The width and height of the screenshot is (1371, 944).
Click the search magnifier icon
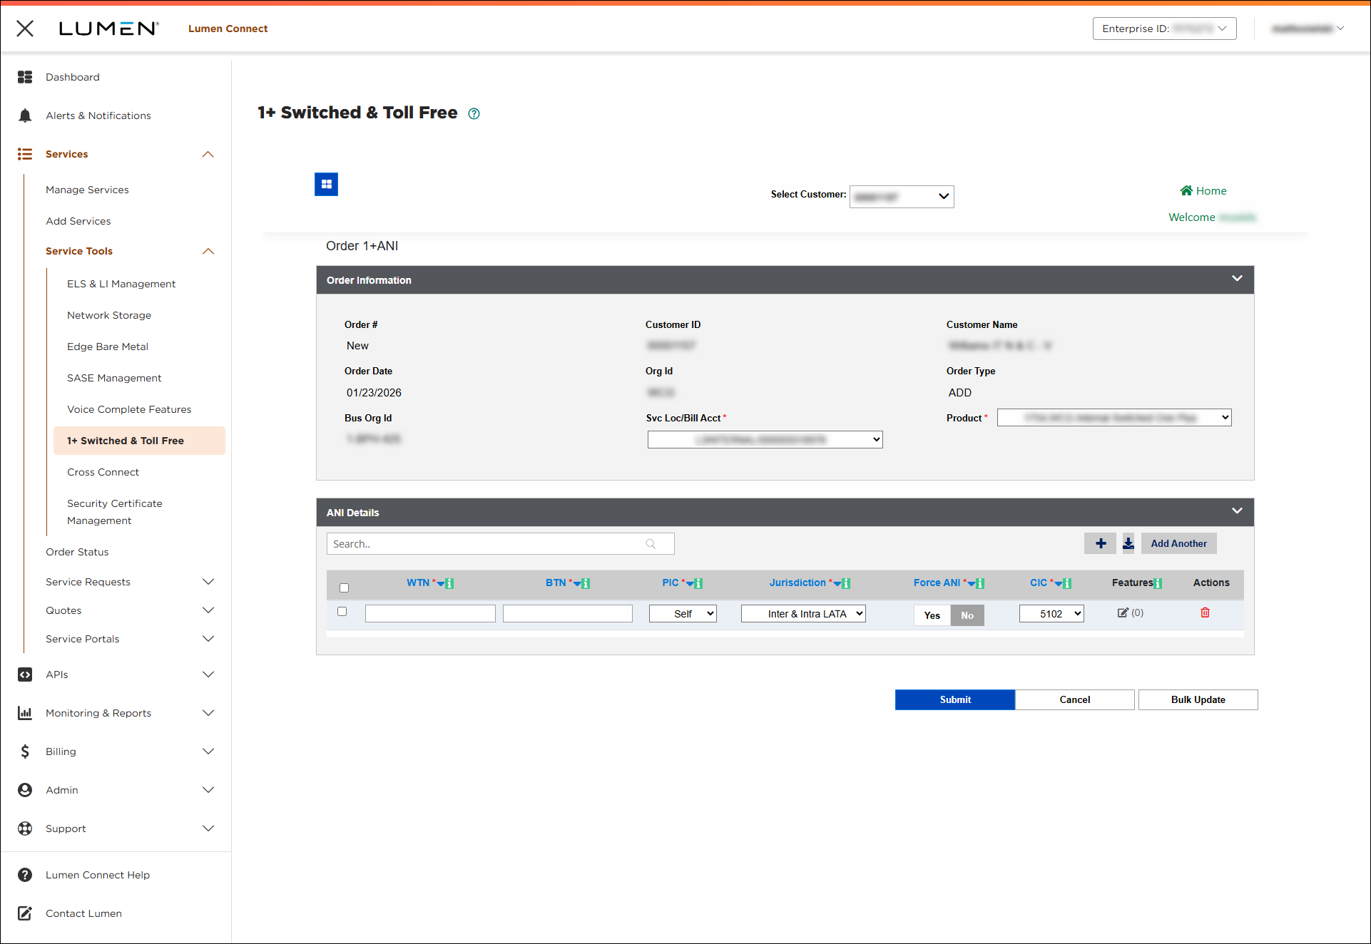pos(651,543)
